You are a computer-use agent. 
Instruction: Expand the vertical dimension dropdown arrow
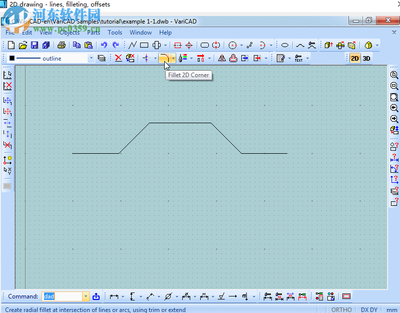point(141,296)
